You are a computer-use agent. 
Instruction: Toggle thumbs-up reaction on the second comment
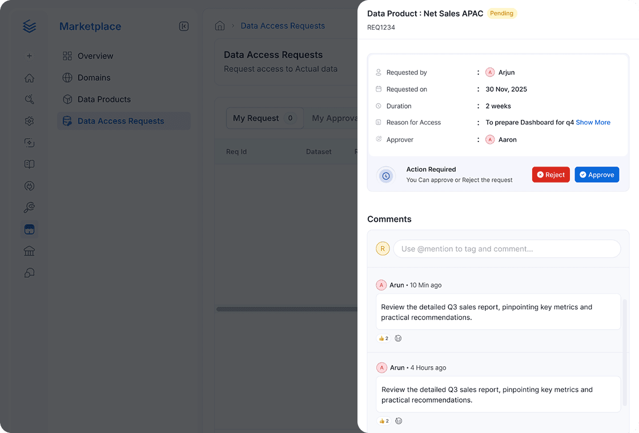pos(384,421)
